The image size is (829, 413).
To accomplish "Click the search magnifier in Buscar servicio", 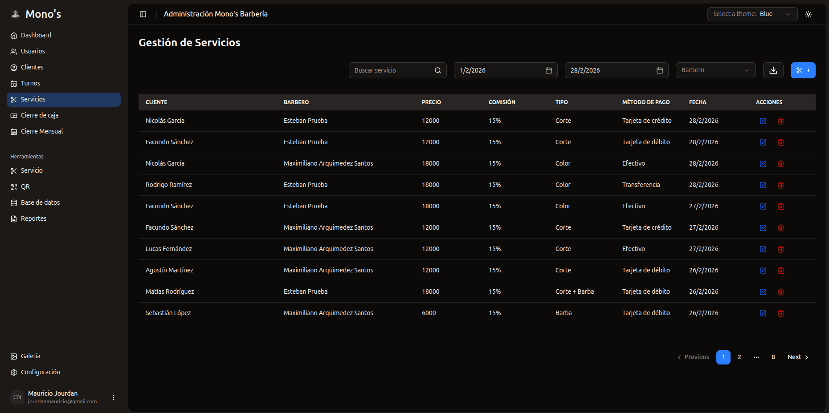I will coord(437,70).
